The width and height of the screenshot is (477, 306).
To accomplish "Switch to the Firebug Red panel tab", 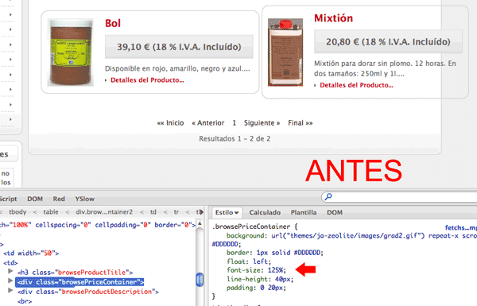I will click(59, 199).
